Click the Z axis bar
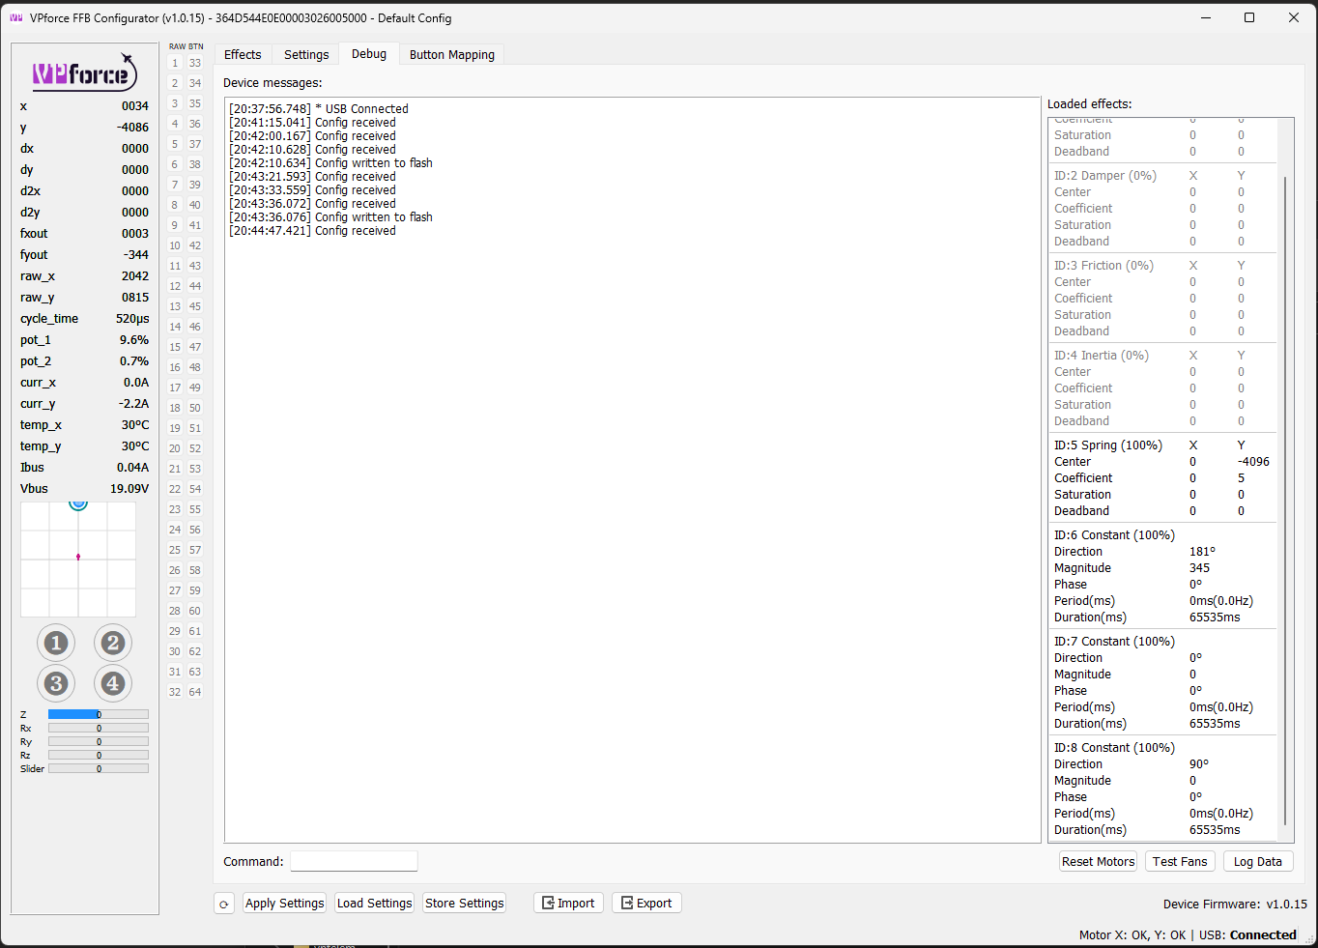Viewport: 1318px width, 948px height. pos(99,715)
